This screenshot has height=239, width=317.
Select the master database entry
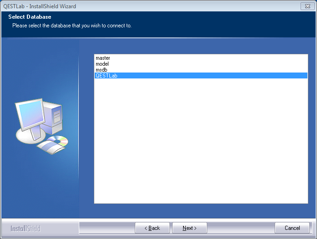[103, 58]
